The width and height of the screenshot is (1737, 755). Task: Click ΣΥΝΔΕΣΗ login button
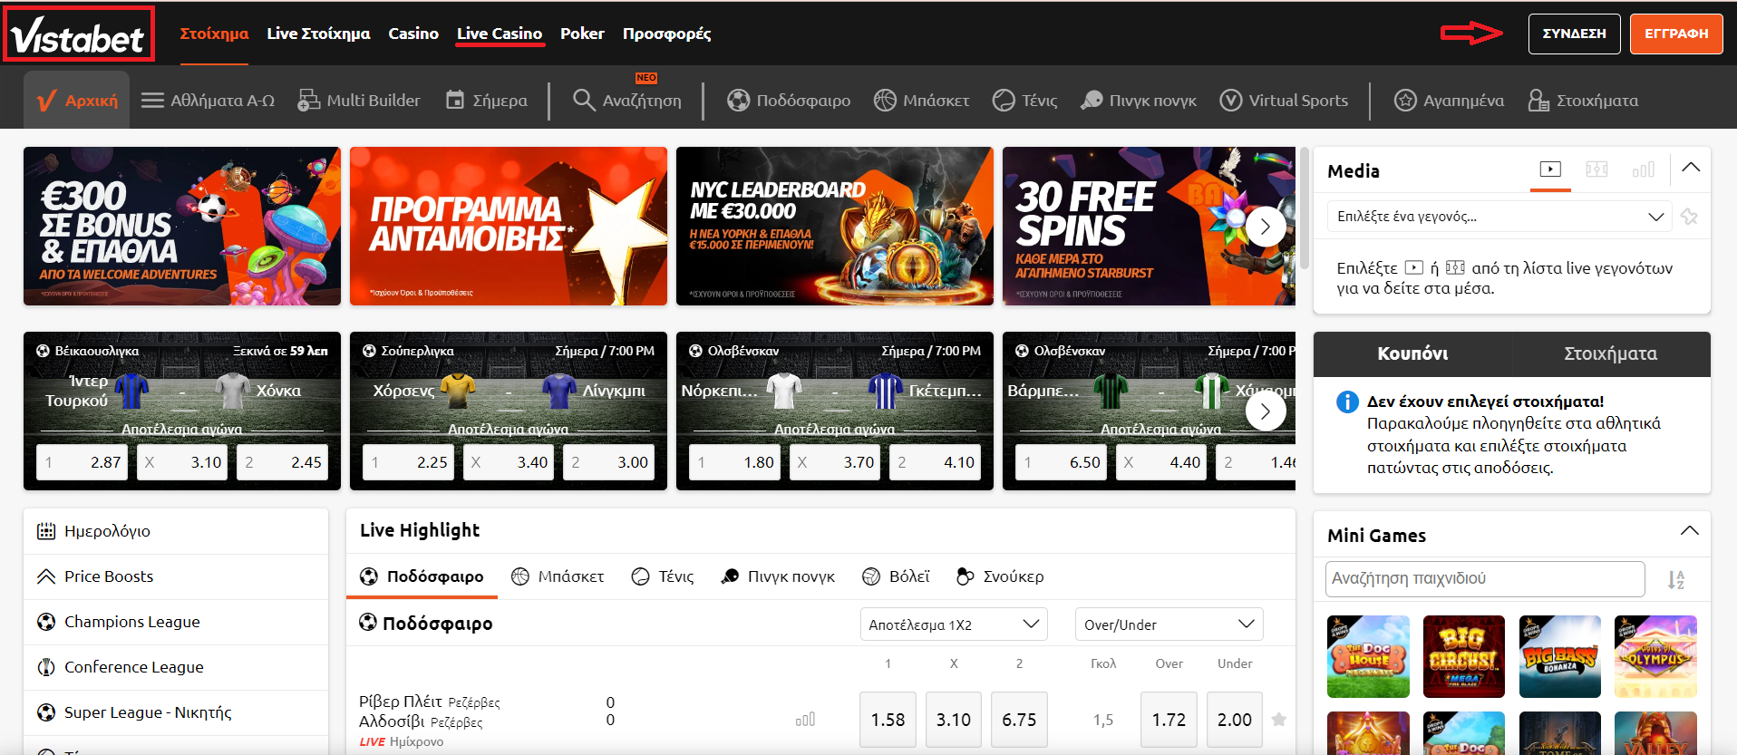[1574, 34]
